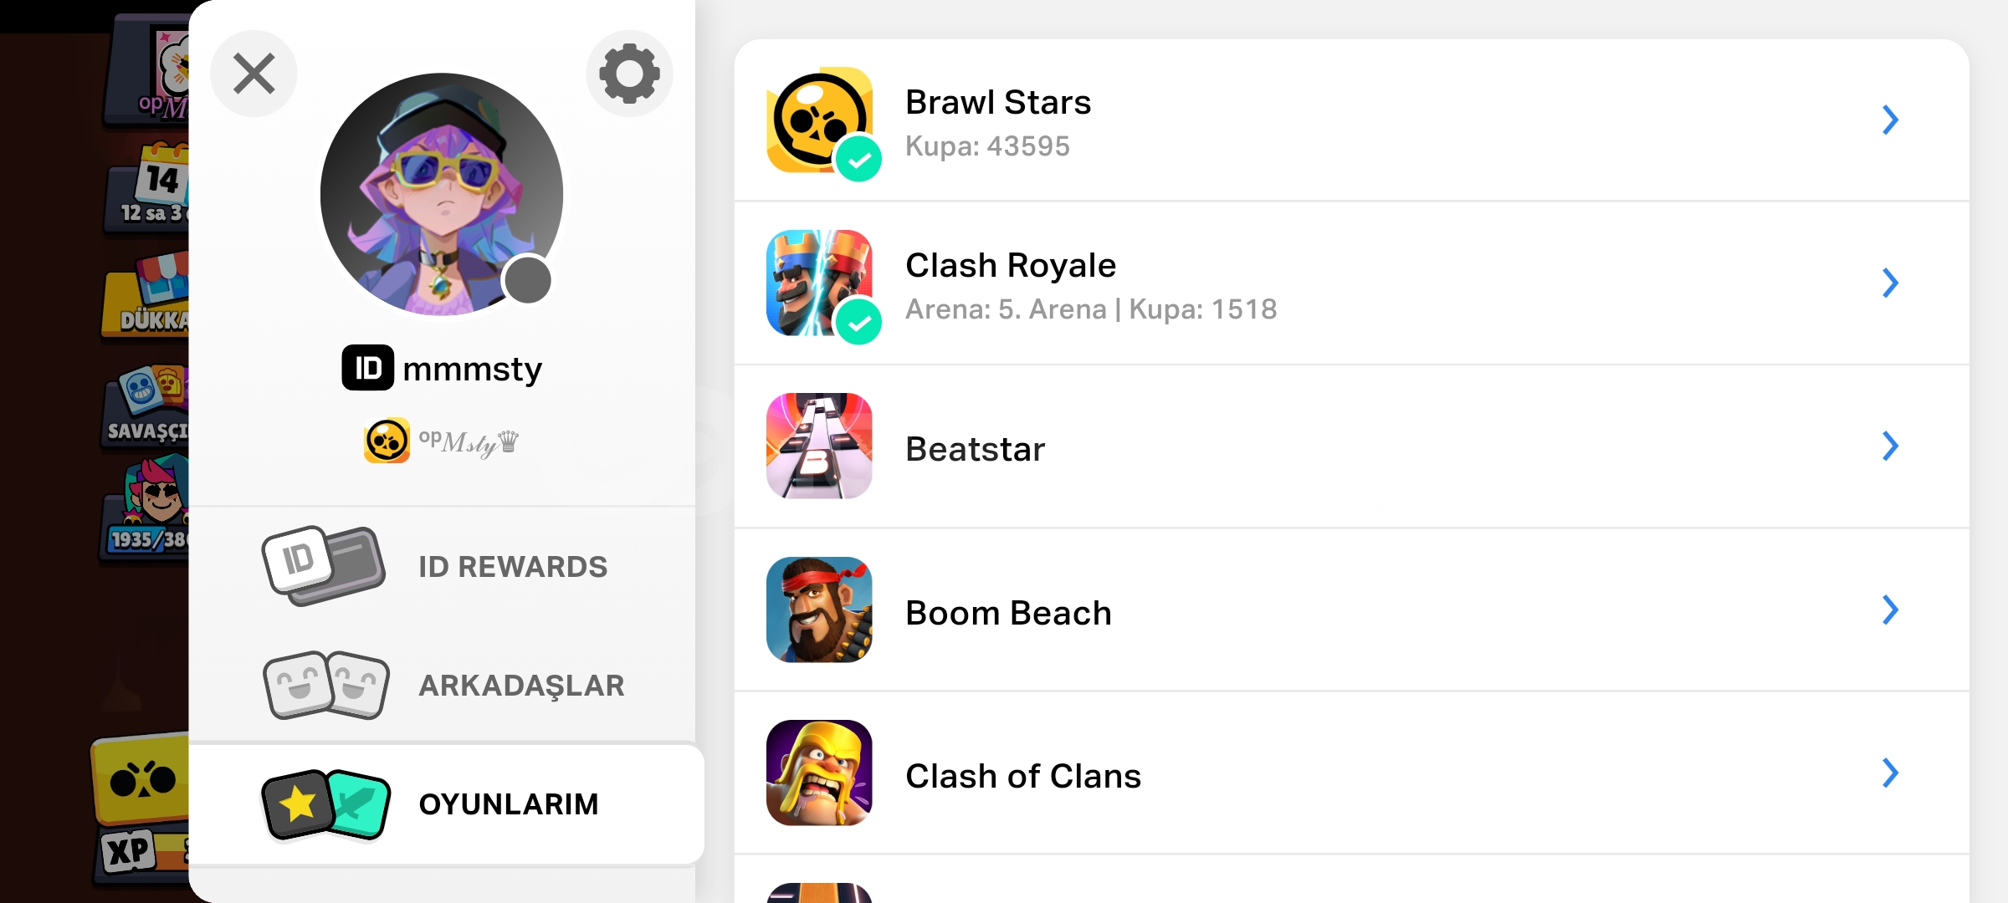Expand Clash of Clans row chevron
This screenshot has width=2008, height=903.
click(1890, 773)
